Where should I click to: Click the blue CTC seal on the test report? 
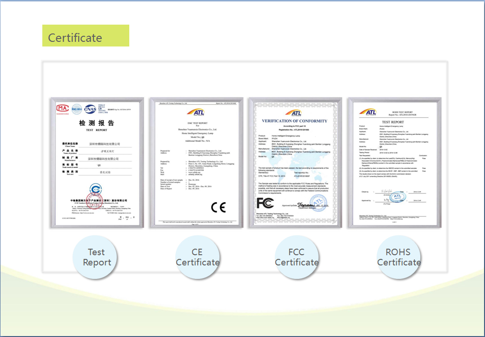(x=96, y=189)
